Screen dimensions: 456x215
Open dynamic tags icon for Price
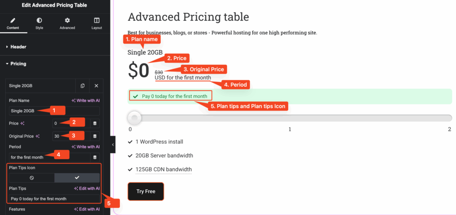(95, 123)
